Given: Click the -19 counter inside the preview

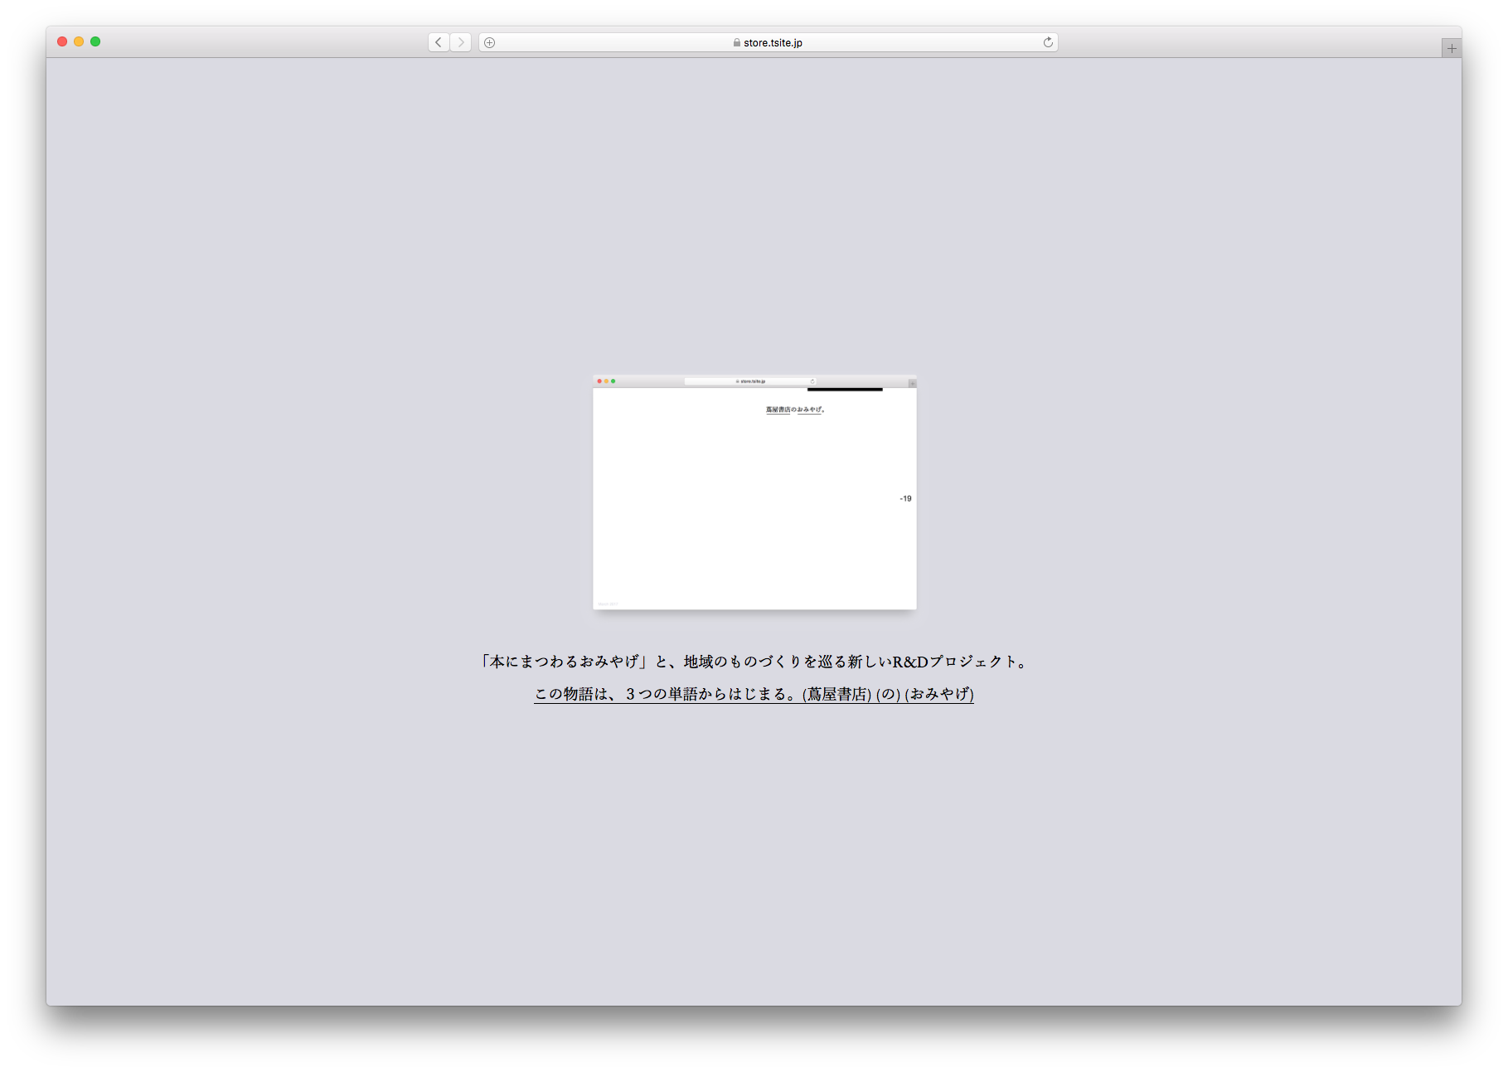Looking at the screenshot, I should [905, 498].
